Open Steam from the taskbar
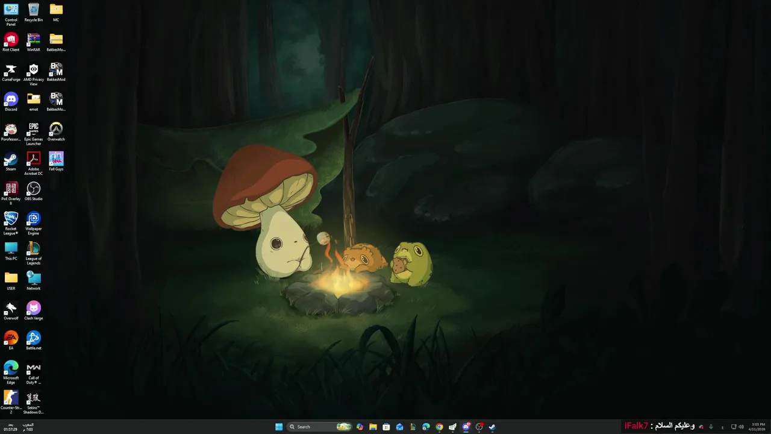 [x=492, y=427]
